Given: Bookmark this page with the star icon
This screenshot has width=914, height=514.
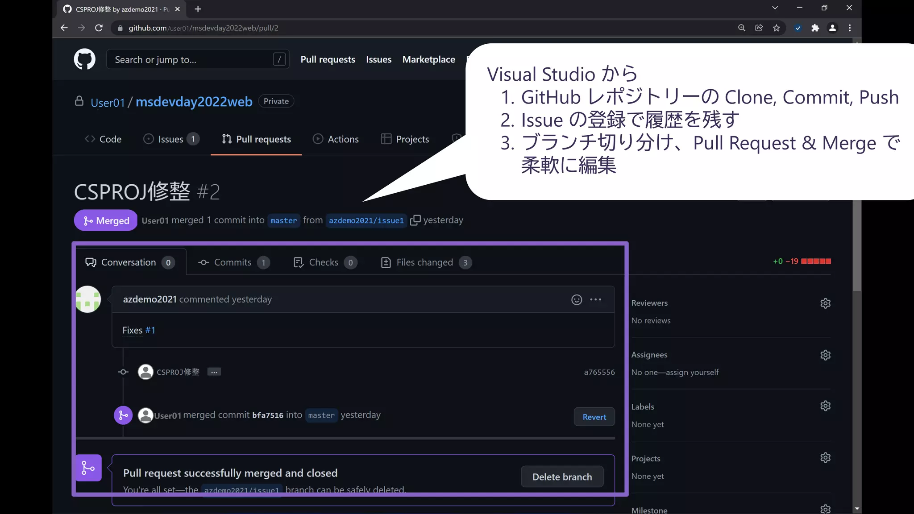Looking at the screenshot, I should pyautogui.click(x=777, y=28).
